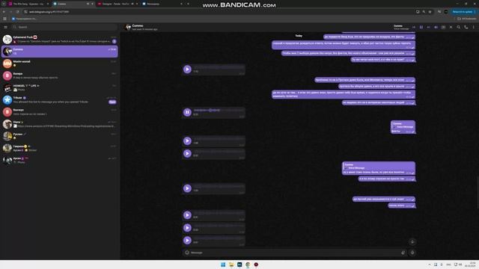Change playback speed in the header audio player
The height and width of the screenshot is (269, 479).
pyautogui.click(x=443, y=27)
